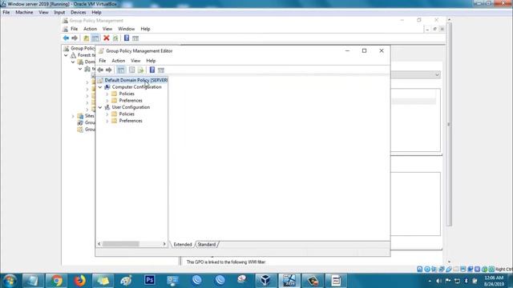Click right arrow of Editor tree horizontal scrollbar
The image size is (513, 288).
coord(164,244)
